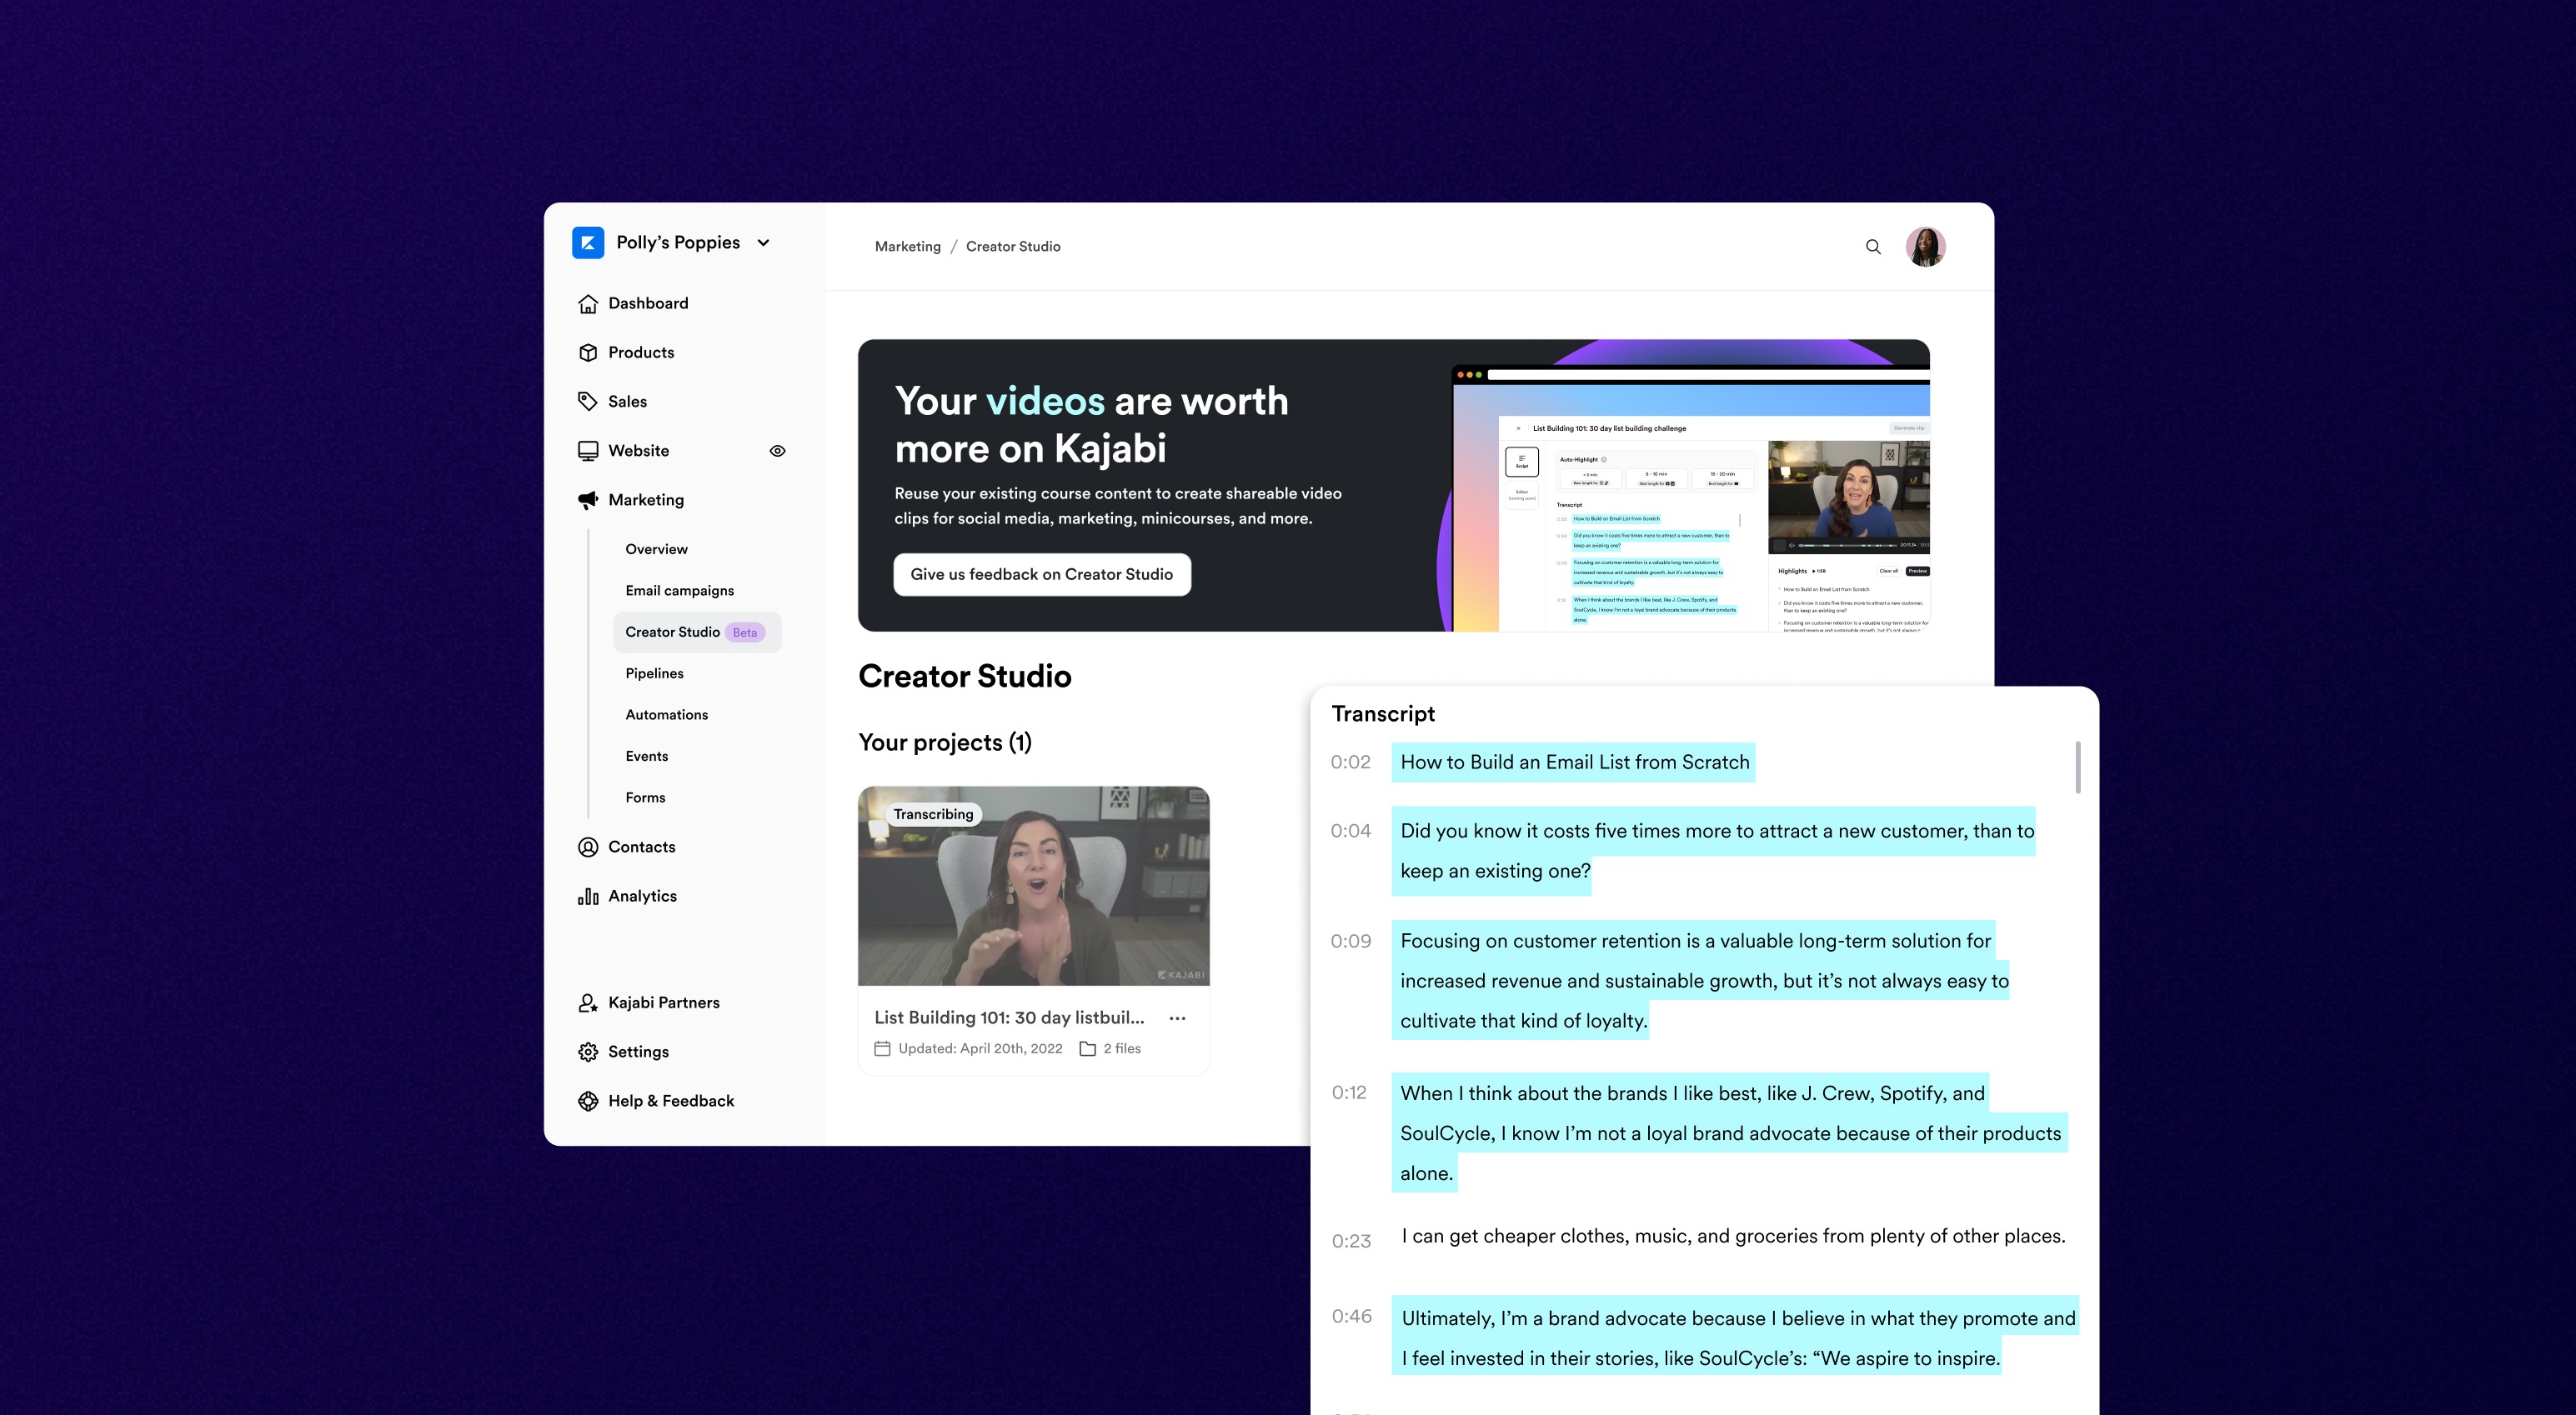
Task: Select Email campaigns in Marketing submenu
Action: click(x=679, y=591)
